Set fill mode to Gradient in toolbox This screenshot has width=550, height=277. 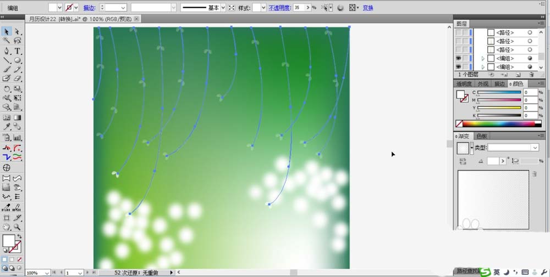tap(12, 259)
